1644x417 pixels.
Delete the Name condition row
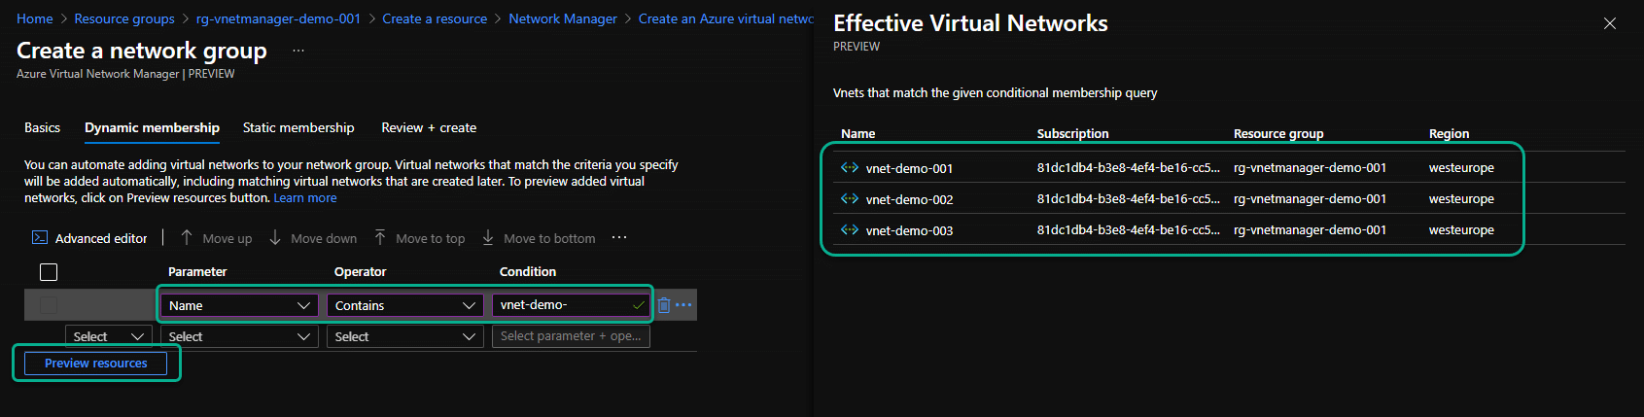click(x=664, y=305)
